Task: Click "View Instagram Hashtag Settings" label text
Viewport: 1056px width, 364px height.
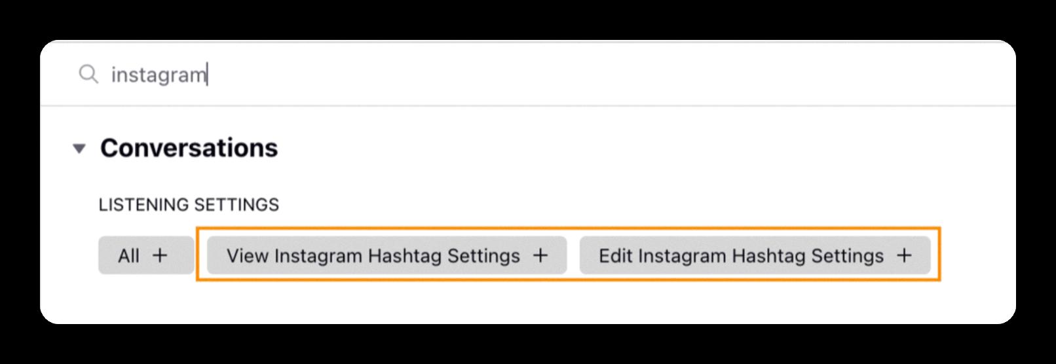Action: (x=373, y=255)
